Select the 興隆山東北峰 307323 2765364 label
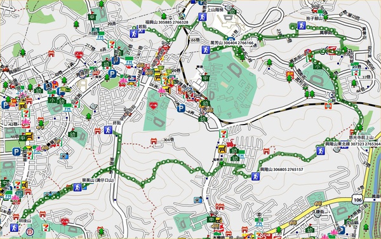This screenshot has height=239, width=381. [353, 144]
